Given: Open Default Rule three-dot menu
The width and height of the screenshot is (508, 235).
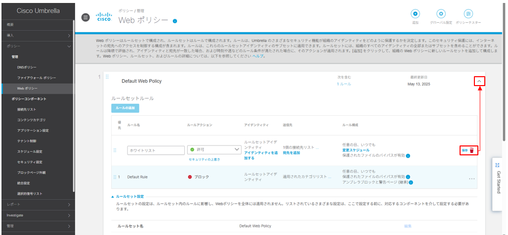Looking at the screenshot, I should (x=472, y=179).
